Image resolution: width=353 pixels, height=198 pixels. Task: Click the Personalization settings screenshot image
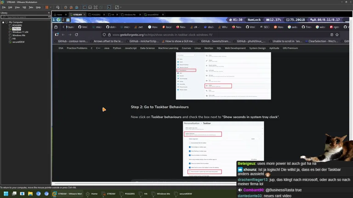pos(223,76)
